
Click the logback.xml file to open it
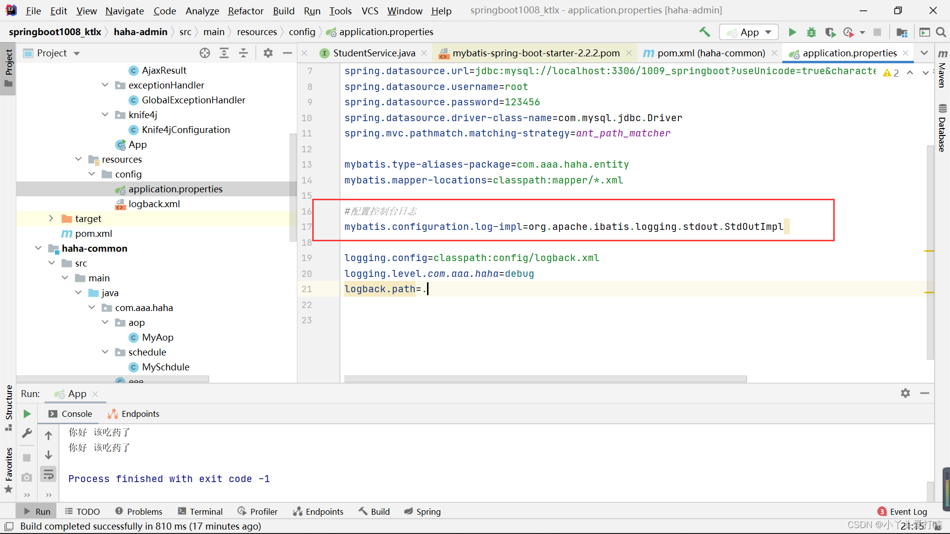click(x=155, y=203)
